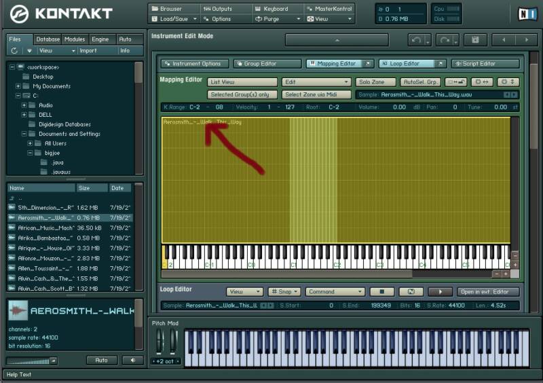Zoom in the mapping grid horizontally
543x383 pixels.
click(x=505, y=274)
